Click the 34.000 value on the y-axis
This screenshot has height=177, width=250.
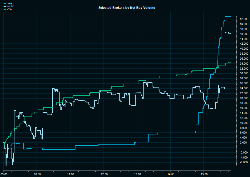244,64
